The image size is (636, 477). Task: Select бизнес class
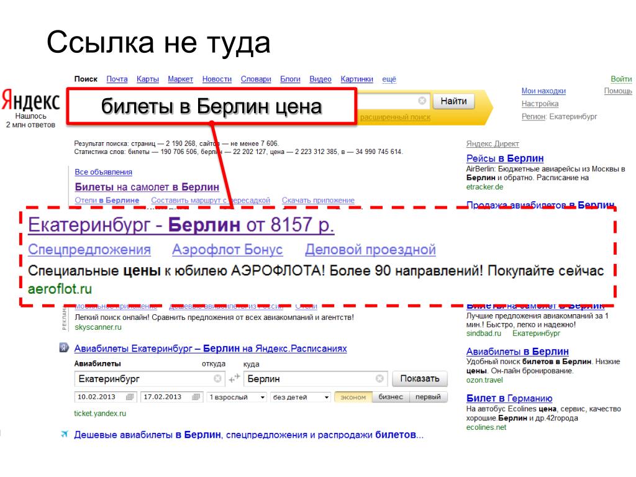click(x=391, y=397)
